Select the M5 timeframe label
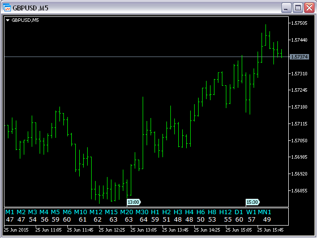The image size is (317, 238). tap(55, 212)
